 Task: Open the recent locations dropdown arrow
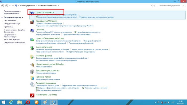[x=10, y=6]
